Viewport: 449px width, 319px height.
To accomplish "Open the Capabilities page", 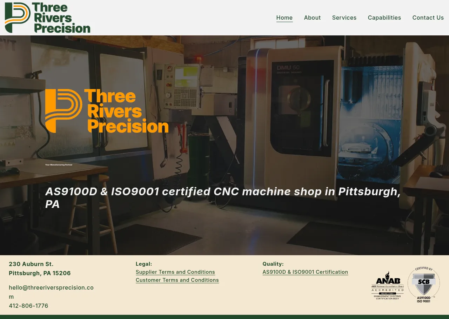I will tap(384, 18).
